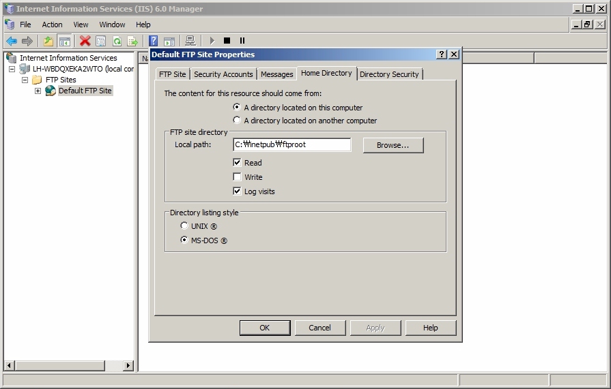Open Properties via toolbar icon
Viewport: 611px width, 389px height.
[x=100, y=40]
